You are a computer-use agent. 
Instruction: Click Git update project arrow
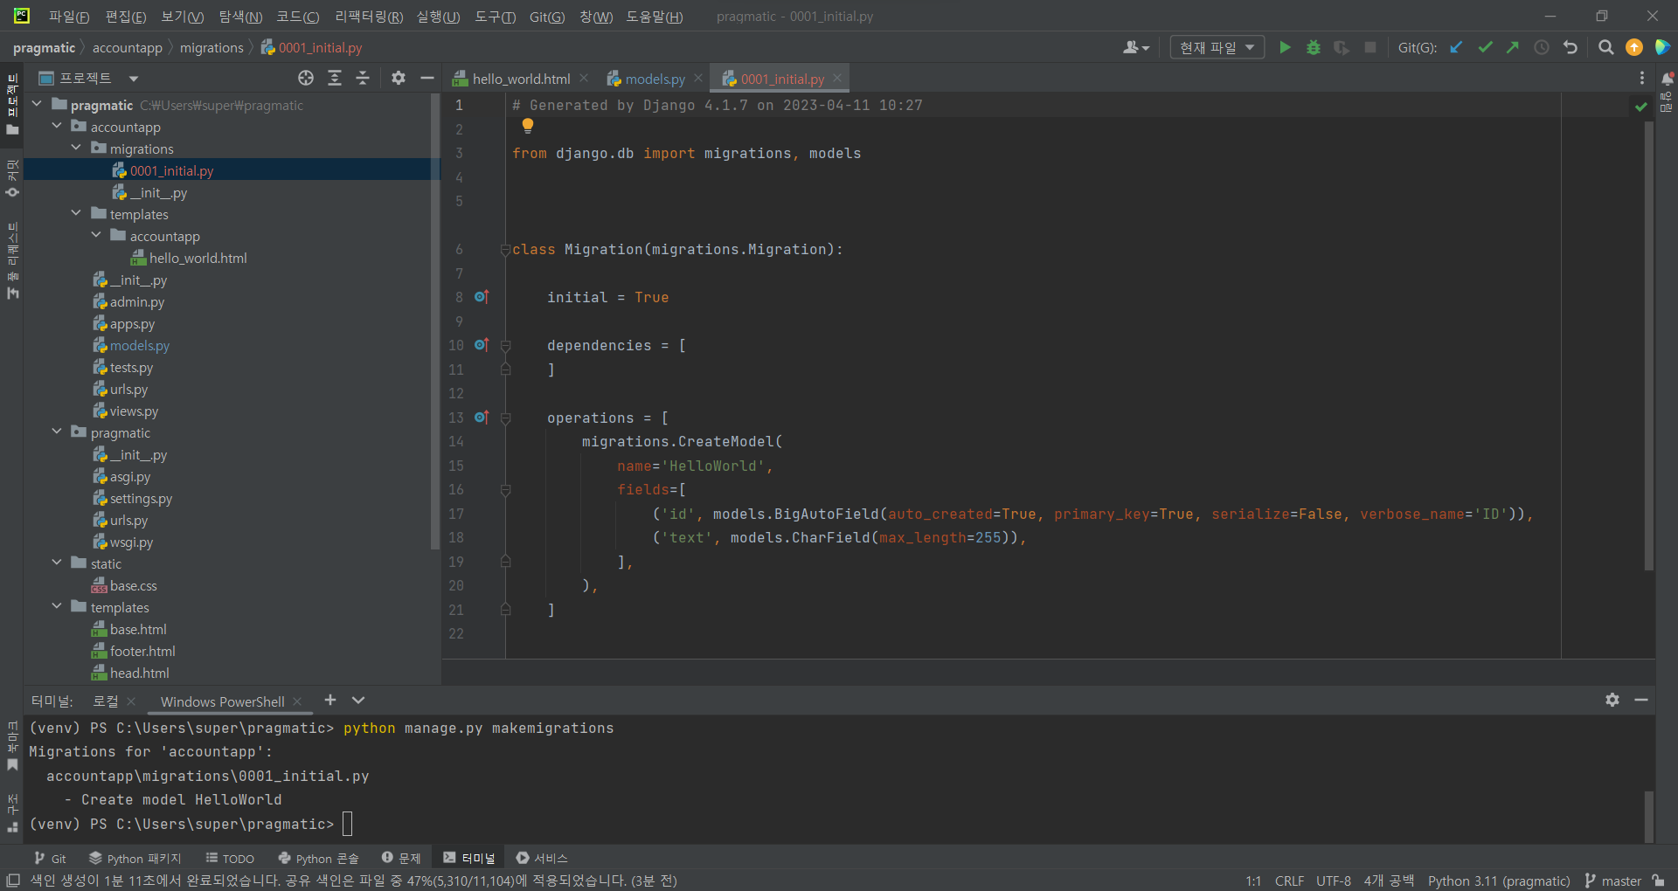[x=1456, y=48]
